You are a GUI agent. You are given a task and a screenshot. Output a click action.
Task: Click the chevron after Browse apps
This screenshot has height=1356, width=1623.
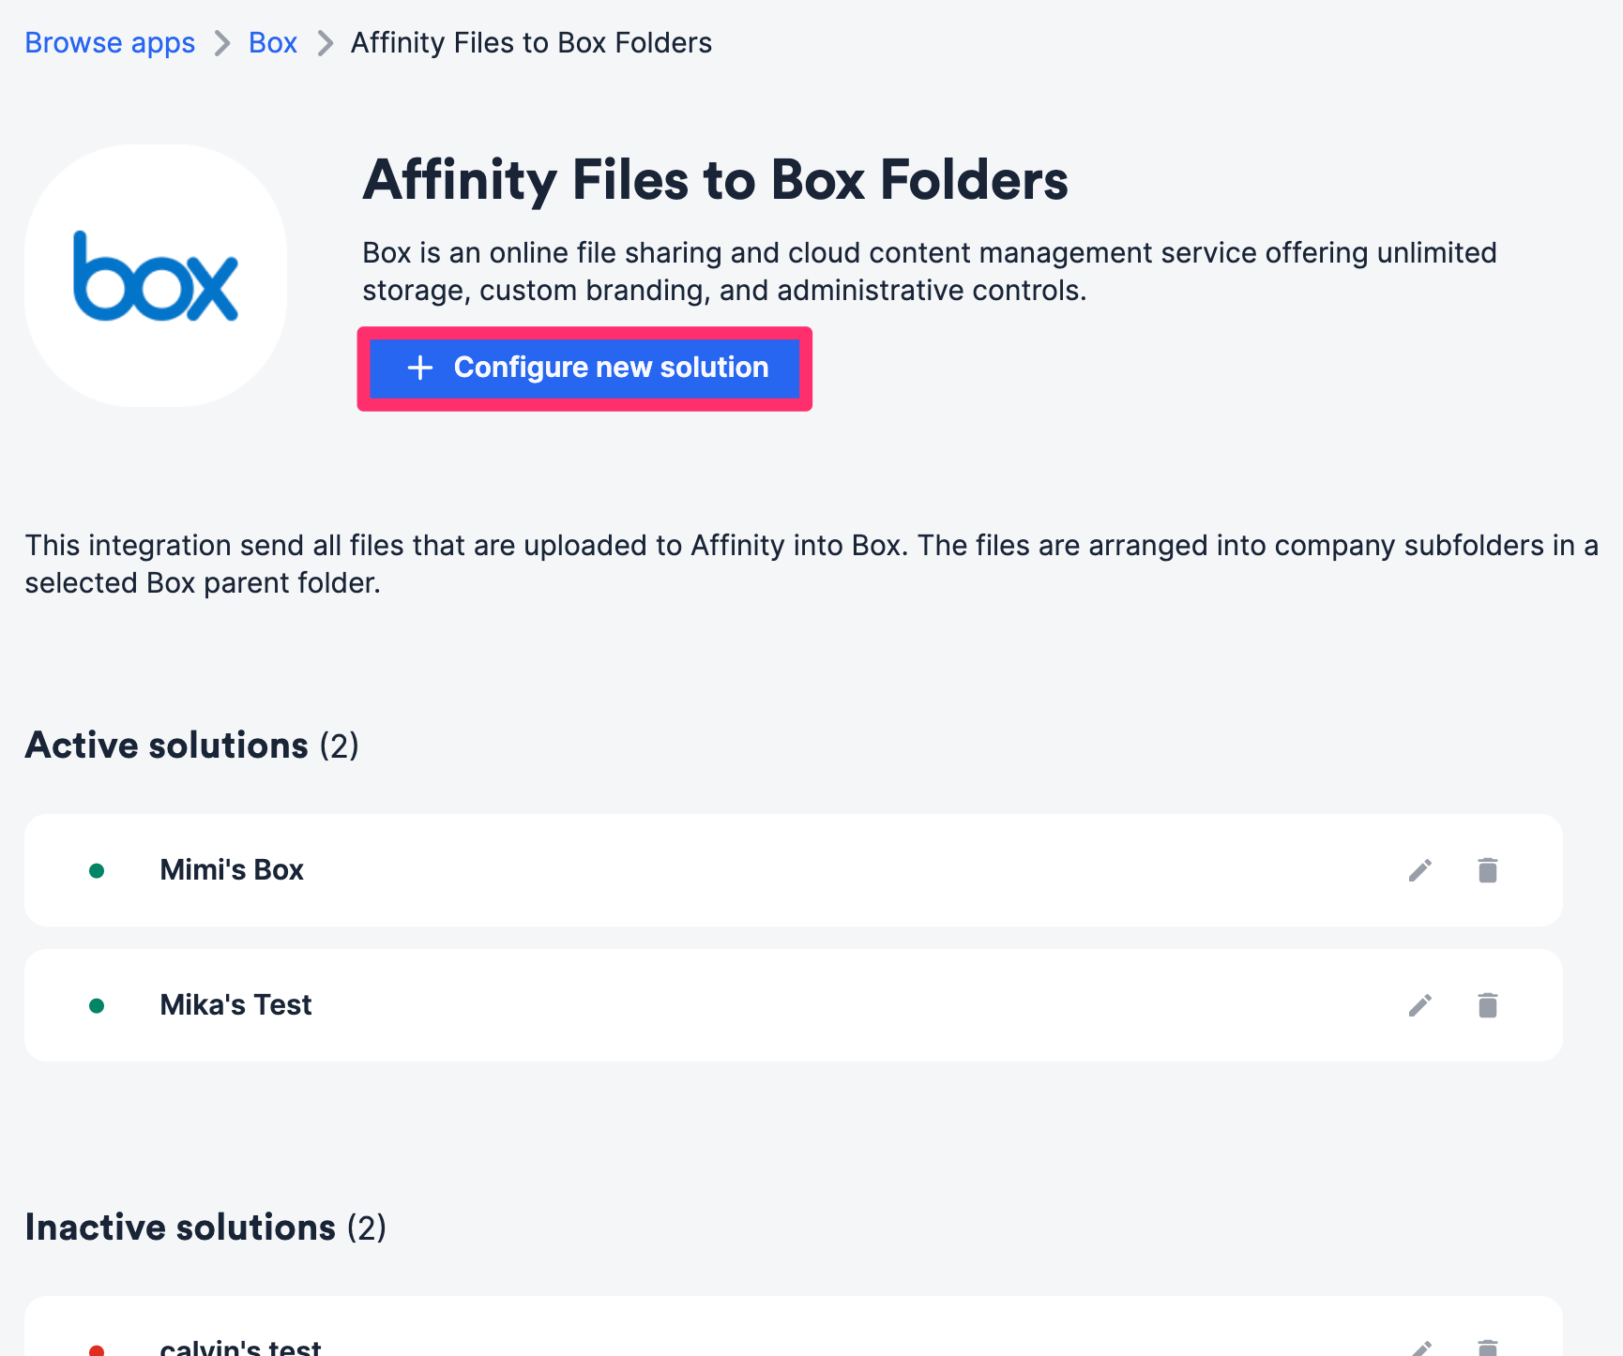(222, 42)
